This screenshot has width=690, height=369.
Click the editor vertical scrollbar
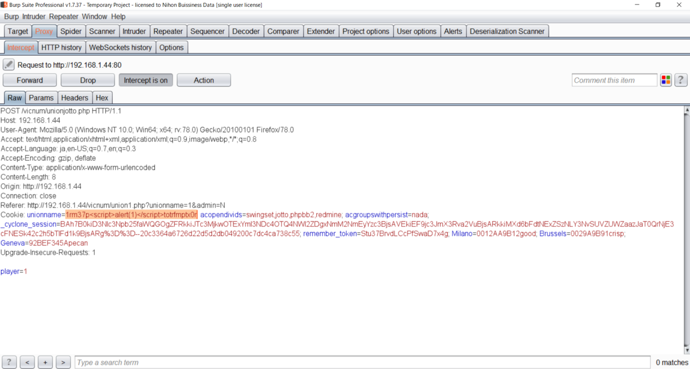(686, 230)
